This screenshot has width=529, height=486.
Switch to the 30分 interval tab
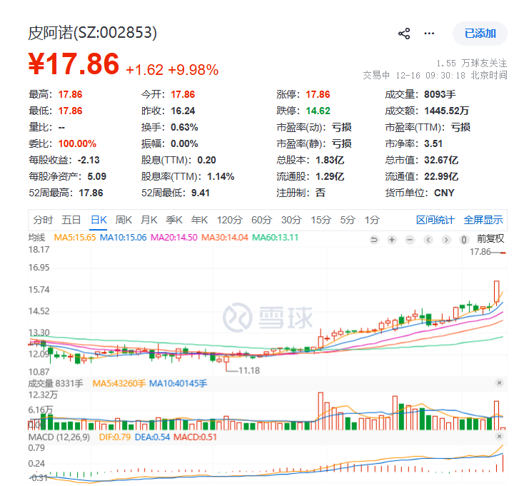[291, 220]
